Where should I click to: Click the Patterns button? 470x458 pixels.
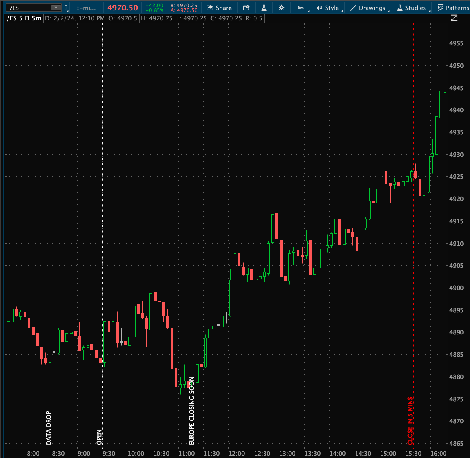pos(456,8)
